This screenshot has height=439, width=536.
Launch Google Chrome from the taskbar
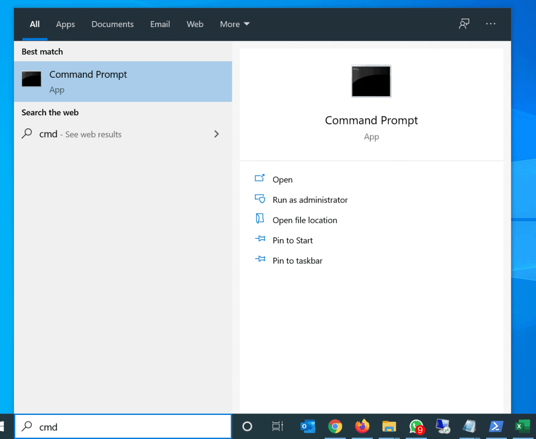(335, 426)
